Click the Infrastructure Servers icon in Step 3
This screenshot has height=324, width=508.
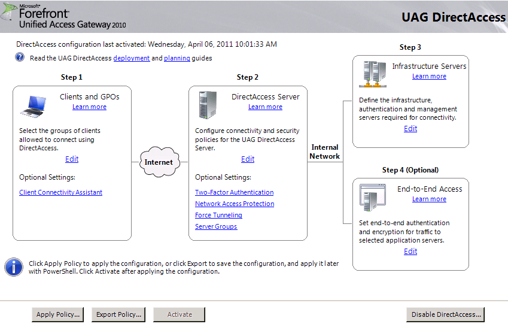(x=373, y=74)
